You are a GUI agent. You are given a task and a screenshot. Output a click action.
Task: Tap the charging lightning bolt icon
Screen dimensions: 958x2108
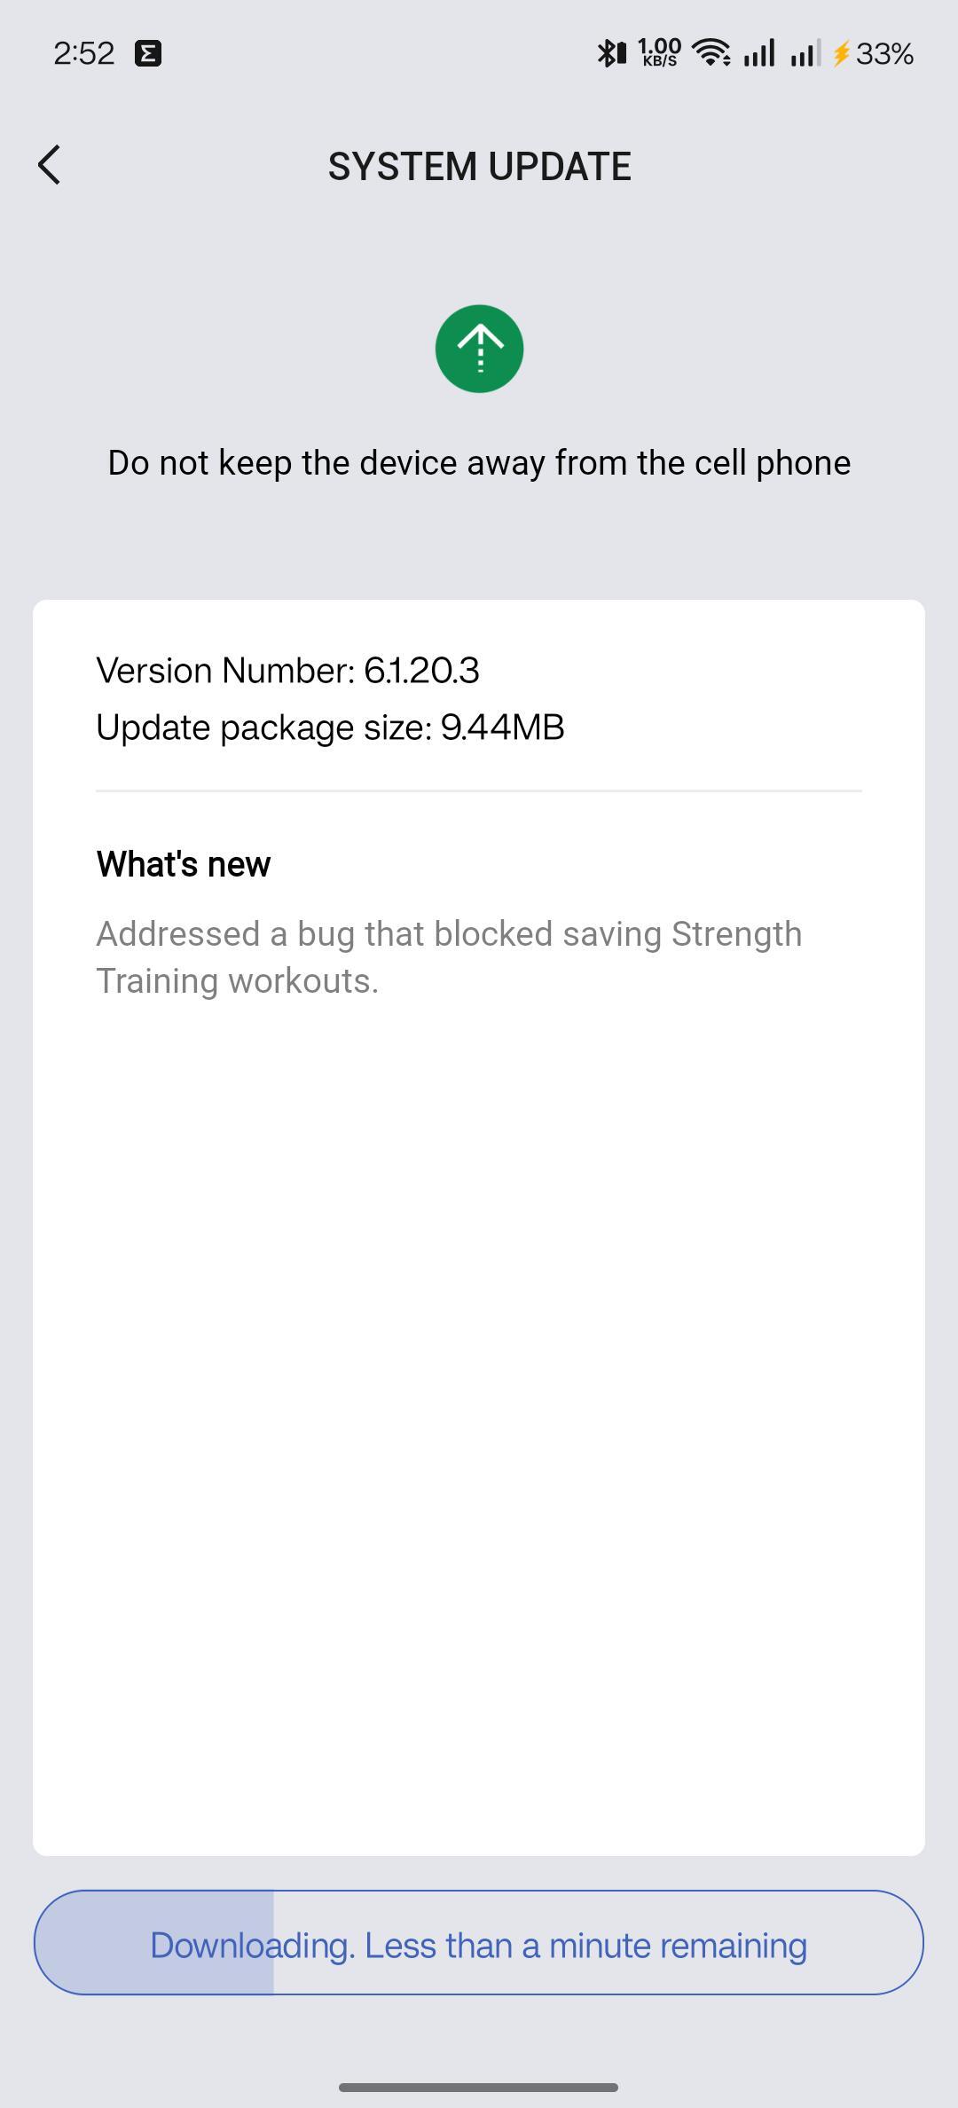(841, 54)
